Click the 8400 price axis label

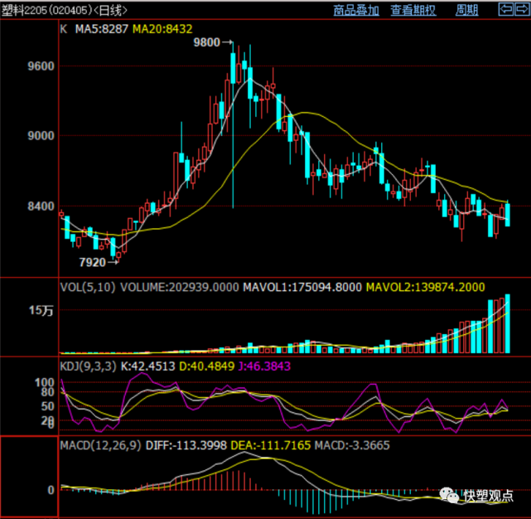[x=41, y=206]
